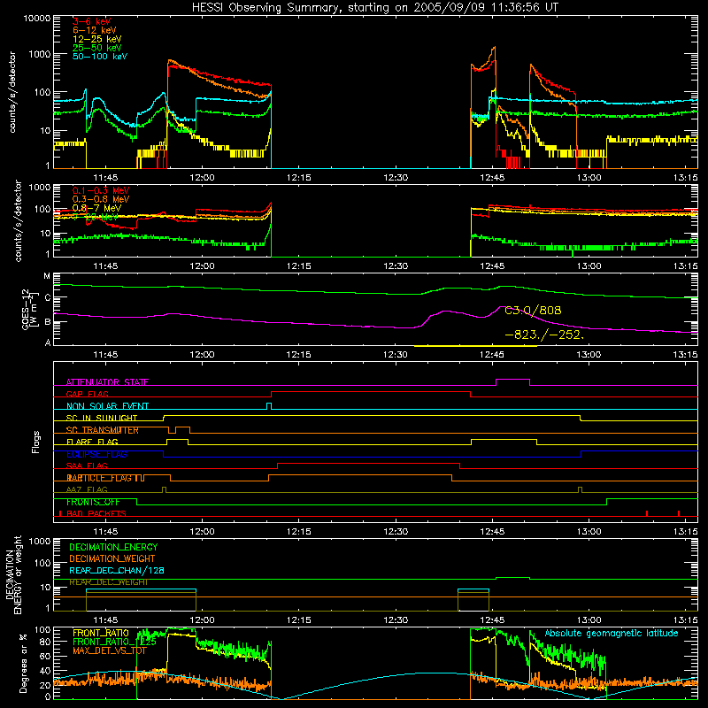The width and height of the screenshot is (708, 708).
Task: Click the 'Absolute geomagnetic latitude' label
Action: click(612, 633)
